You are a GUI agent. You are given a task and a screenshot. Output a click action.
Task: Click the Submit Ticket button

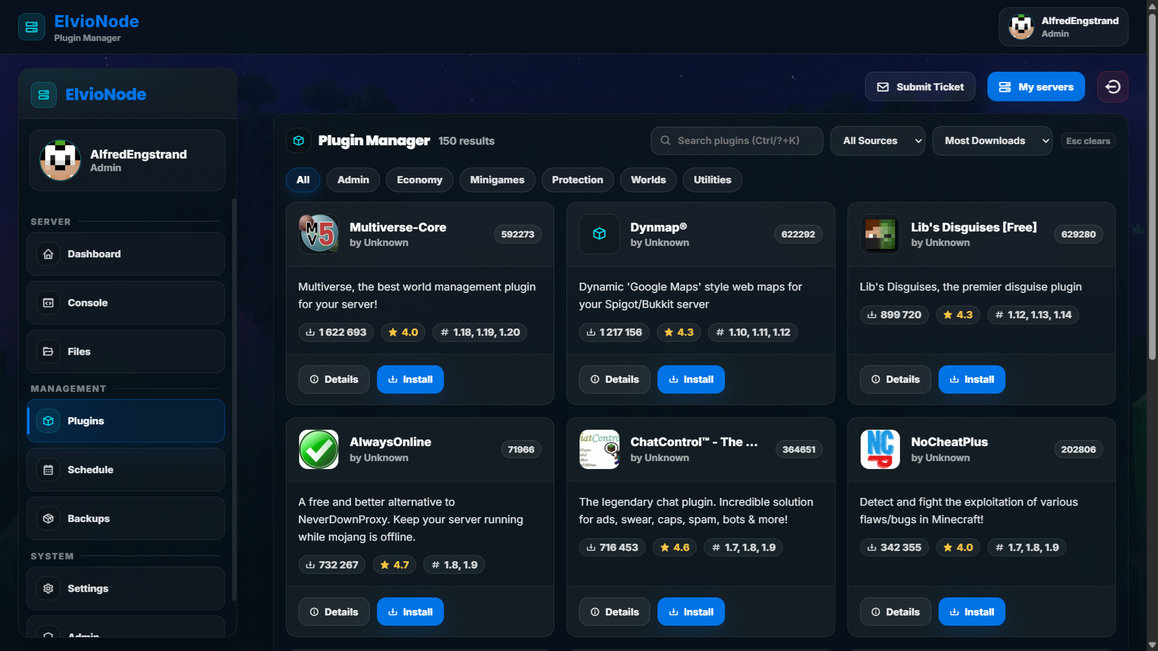coord(920,87)
